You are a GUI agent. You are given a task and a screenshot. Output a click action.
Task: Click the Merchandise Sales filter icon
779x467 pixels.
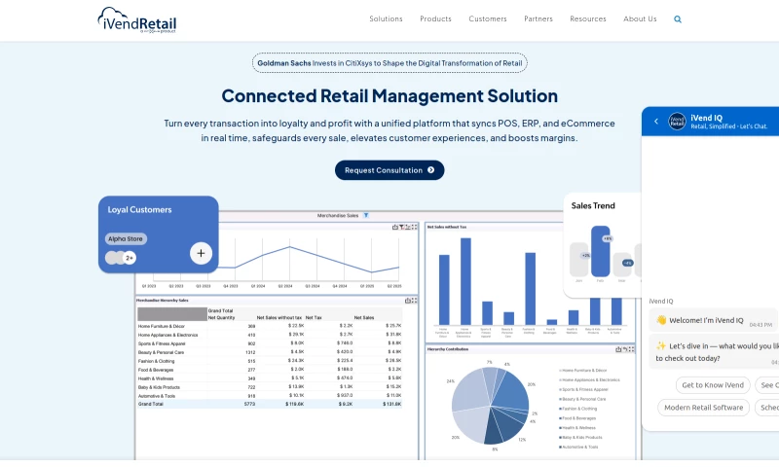(366, 215)
